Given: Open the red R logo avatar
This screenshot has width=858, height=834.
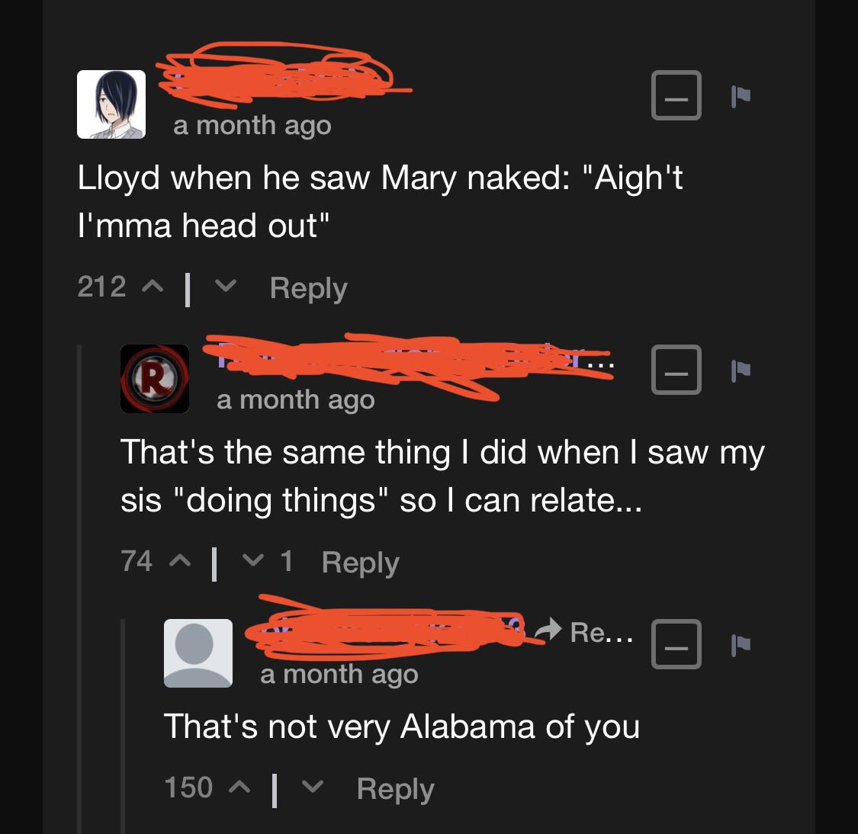Looking at the screenshot, I should pyautogui.click(x=155, y=379).
